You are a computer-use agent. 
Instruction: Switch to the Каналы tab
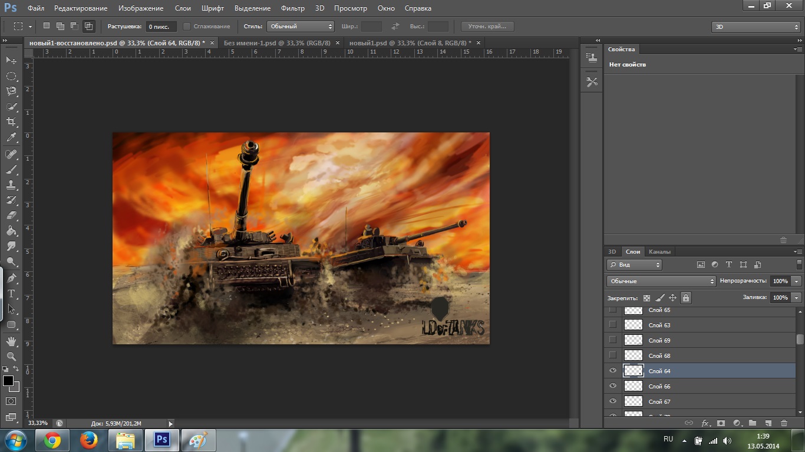tap(659, 252)
